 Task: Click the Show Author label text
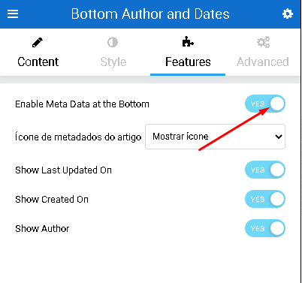[x=42, y=229]
